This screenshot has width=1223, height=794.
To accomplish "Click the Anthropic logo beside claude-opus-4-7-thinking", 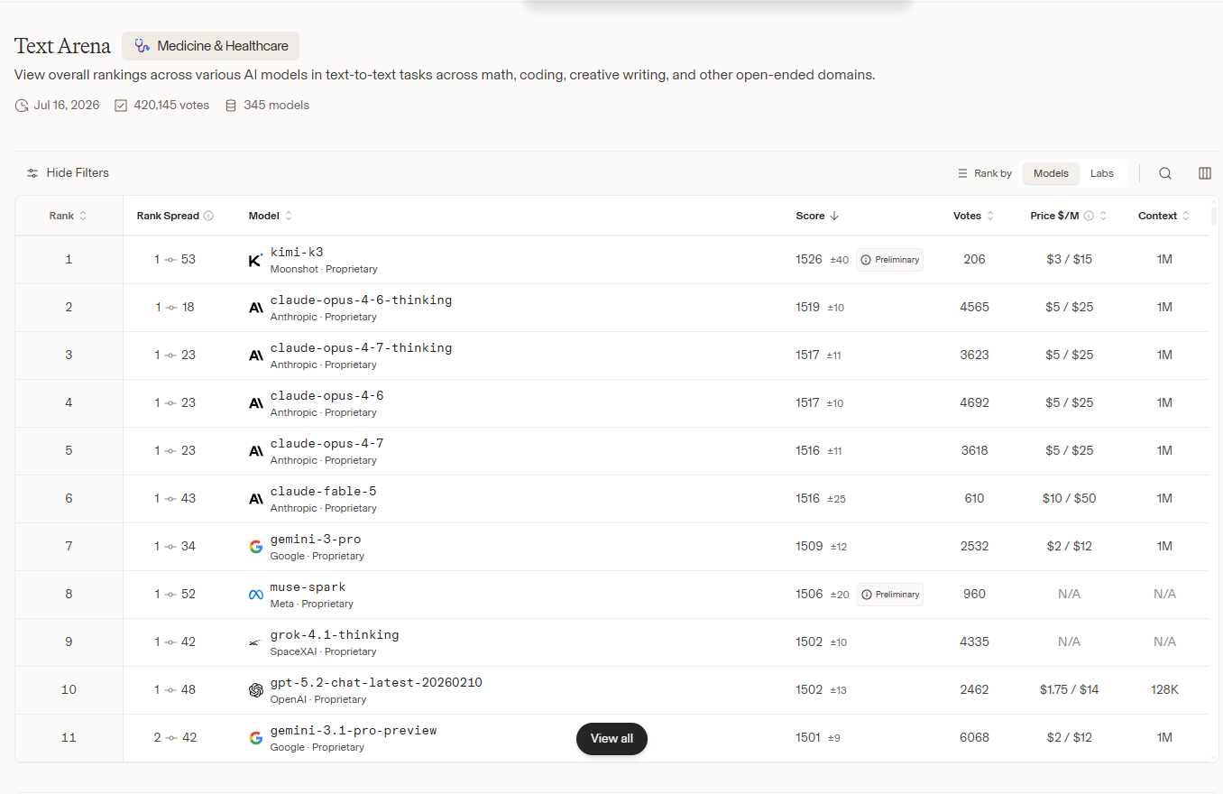I will click(256, 355).
